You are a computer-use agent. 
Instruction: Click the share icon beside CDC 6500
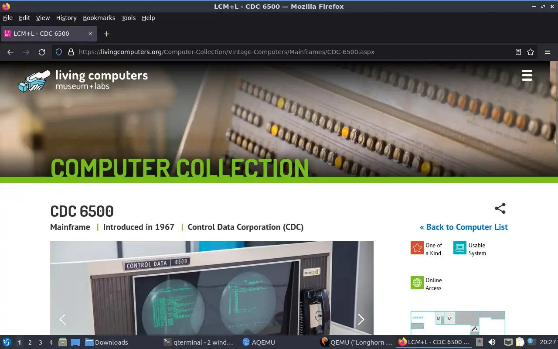coord(500,209)
